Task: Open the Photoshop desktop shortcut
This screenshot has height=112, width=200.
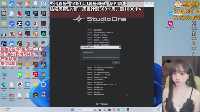Action: pyautogui.click(x=4, y=44)
